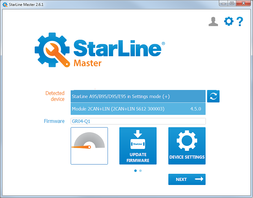Image resolution: width=253 pixels, height=198 pixels.
Task: Click the module version 4.5.0 text
Action: point(196,109)
